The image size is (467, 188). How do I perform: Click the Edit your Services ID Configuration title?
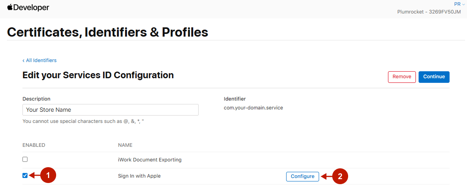98,75
